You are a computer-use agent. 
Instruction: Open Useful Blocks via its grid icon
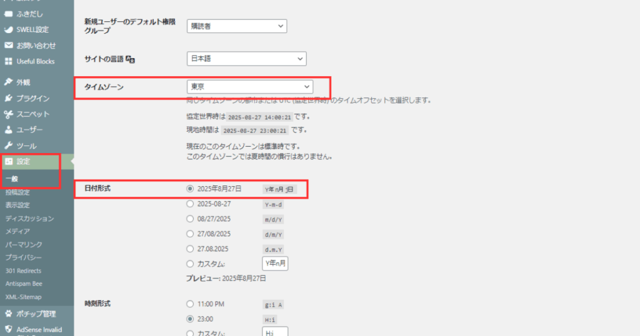click(9, 61)
